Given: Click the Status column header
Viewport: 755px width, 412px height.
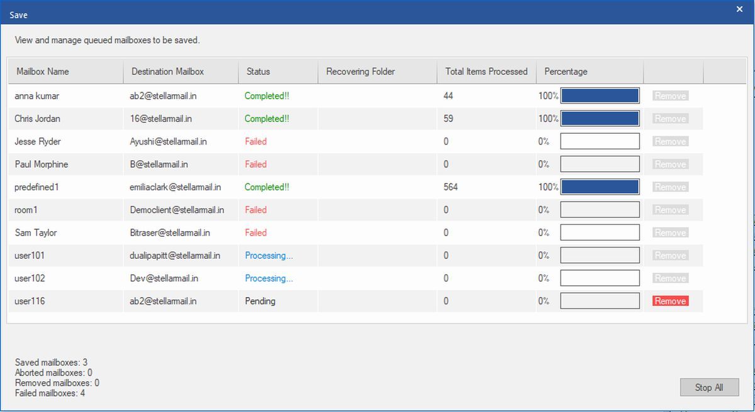Looking at the screenshot, I should [279, 72].
